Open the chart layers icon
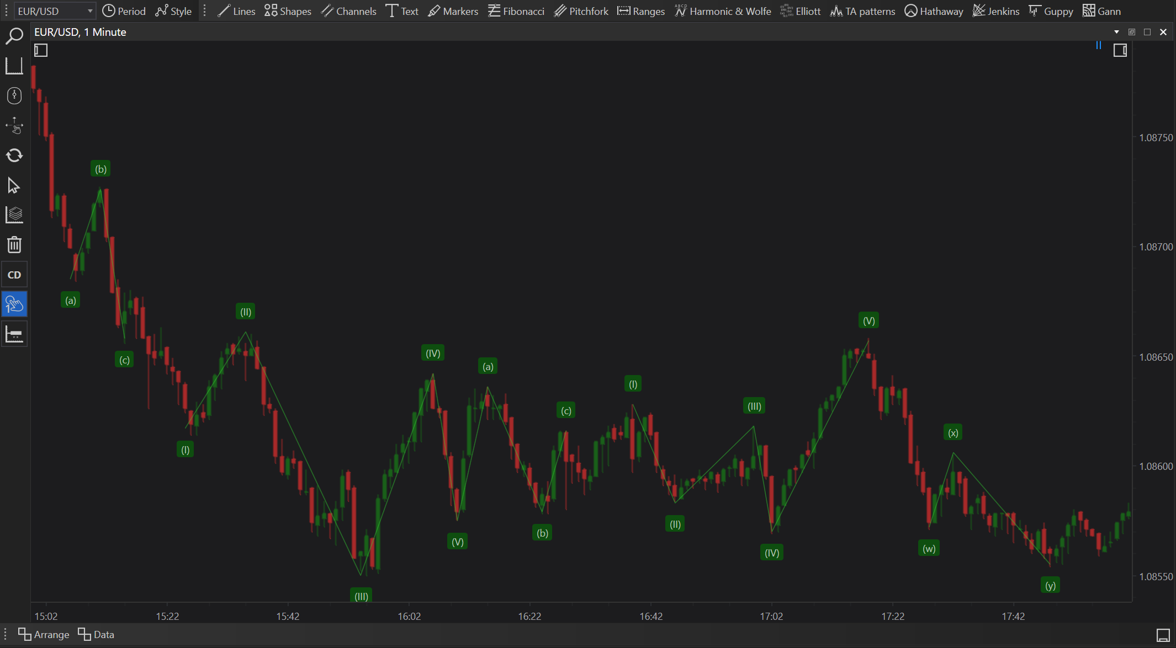The height and width of the screenshot is (648, 1176). coord(14,215)
